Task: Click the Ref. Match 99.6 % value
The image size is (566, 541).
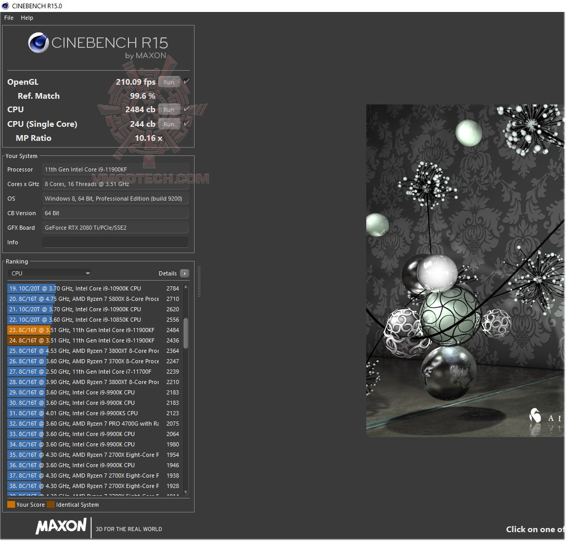Action: point(143,96)
